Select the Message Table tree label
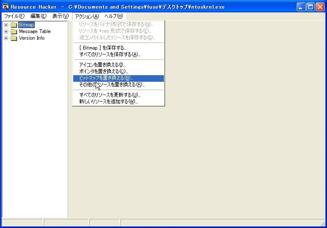327x228 pixels. [x=35, y=31]
